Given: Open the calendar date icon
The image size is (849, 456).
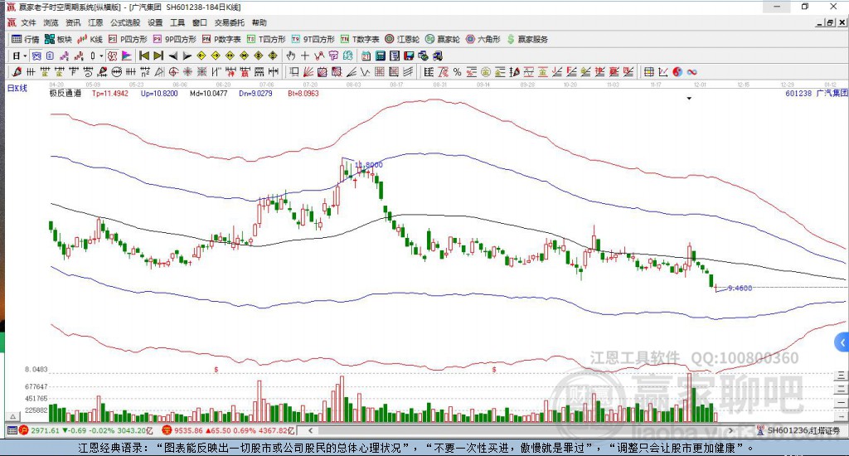Looking at the screenshot, I should [x=366, y=56].
